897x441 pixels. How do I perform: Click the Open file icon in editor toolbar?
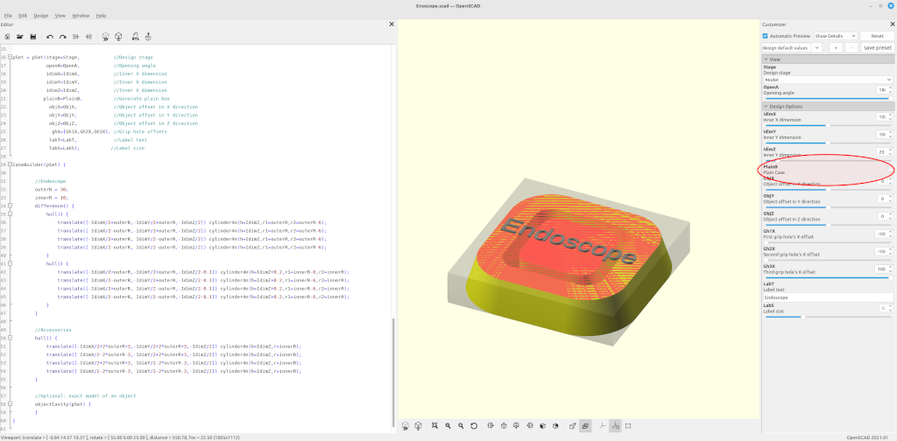coord(20,37)
